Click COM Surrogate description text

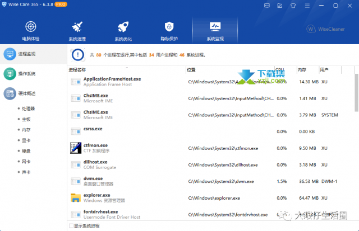(100, 167)
